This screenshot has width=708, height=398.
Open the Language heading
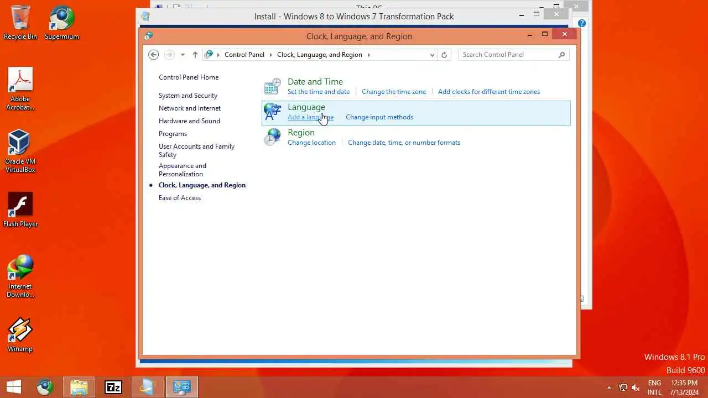306,107
